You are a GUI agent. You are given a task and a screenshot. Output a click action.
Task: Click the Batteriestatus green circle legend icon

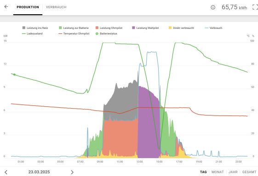click(x=97, y=33)
